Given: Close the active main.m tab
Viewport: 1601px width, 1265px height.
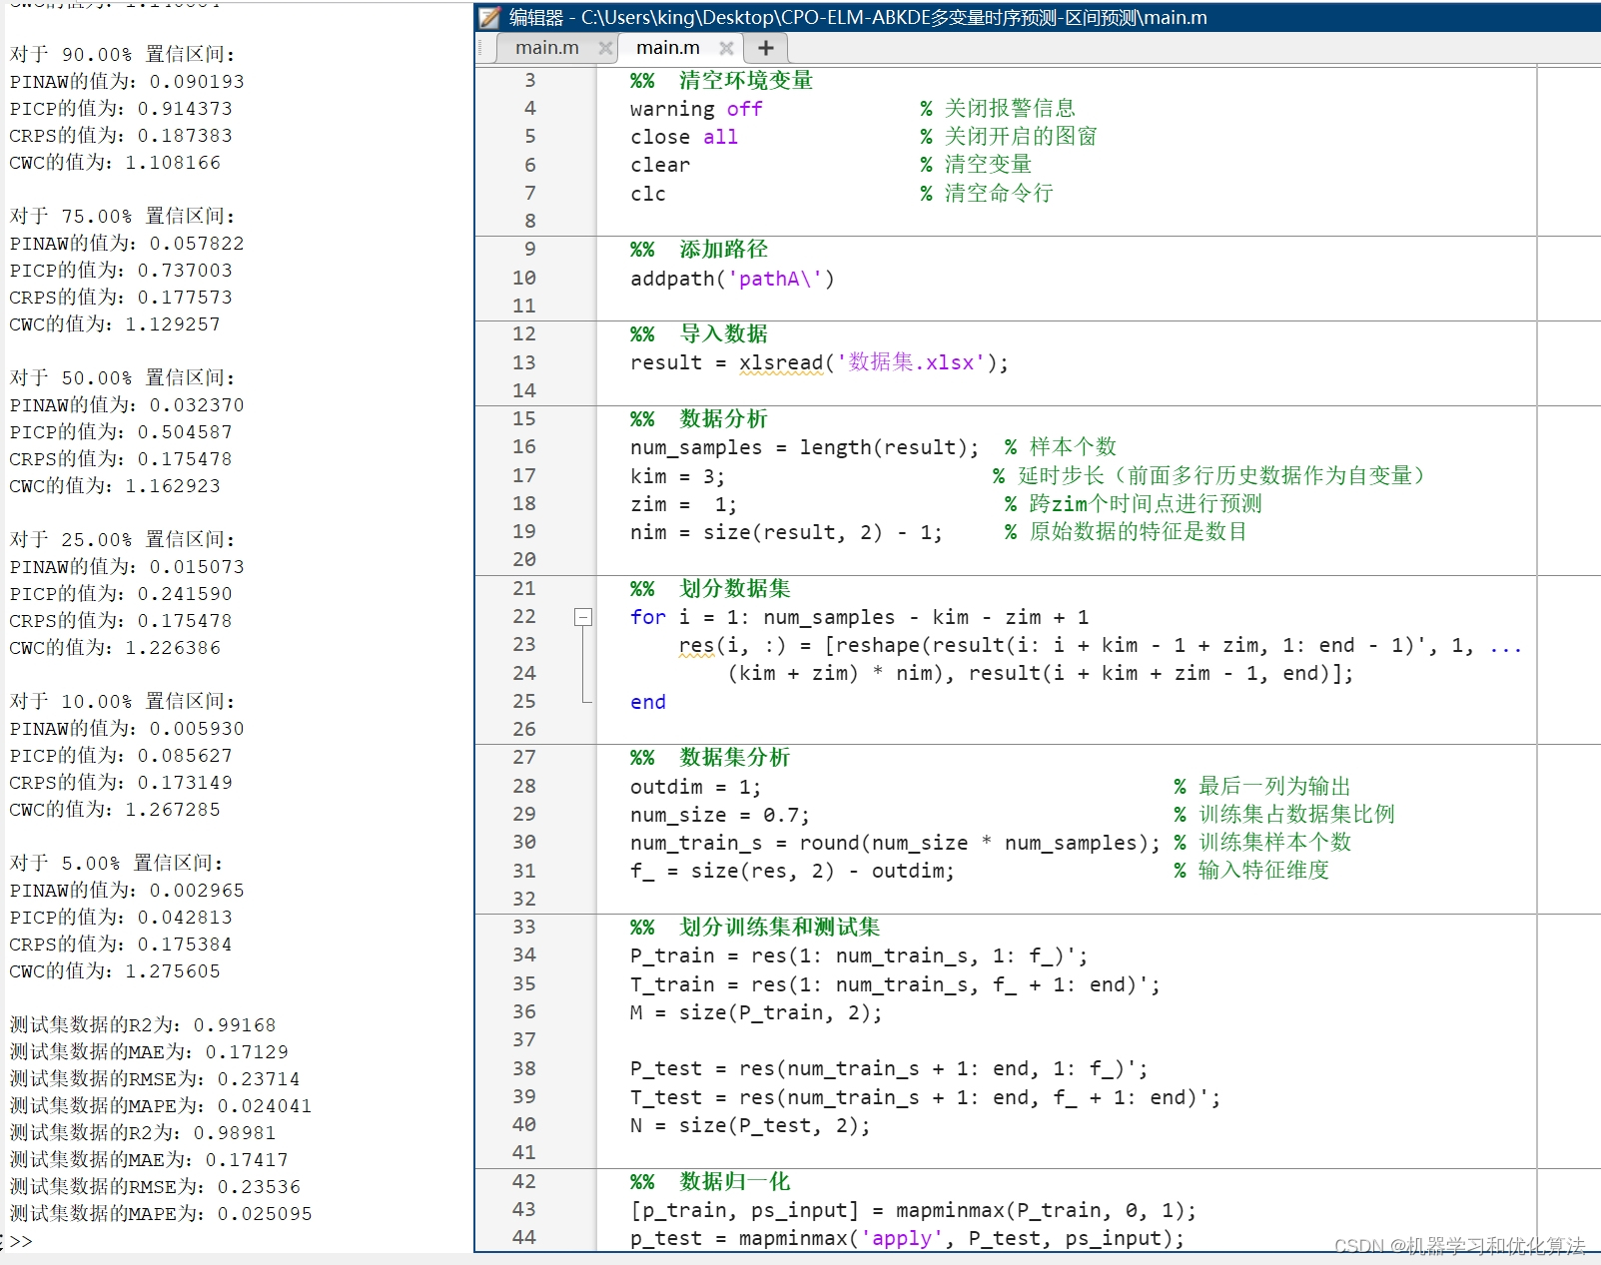Looking at the screenshot, I should (726, 48).
